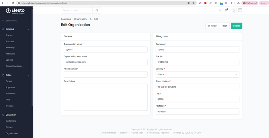Open Invoices in the sidebar menu
The image size is (269, 138).
coord(9,106)
